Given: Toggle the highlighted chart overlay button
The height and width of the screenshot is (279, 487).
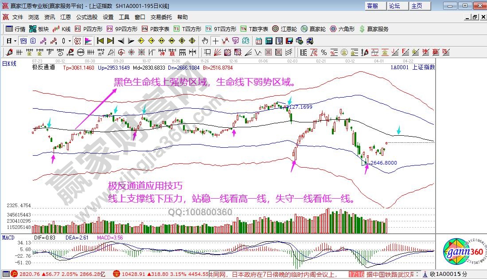Looking at the screenshot, I should pyautogui.click(x=78, y=41).
